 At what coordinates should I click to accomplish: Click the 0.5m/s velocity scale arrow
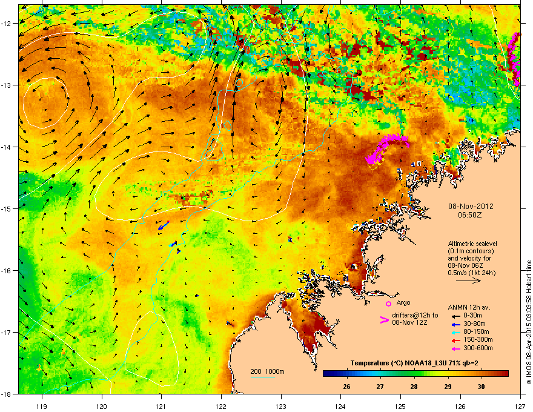point(468,281)
